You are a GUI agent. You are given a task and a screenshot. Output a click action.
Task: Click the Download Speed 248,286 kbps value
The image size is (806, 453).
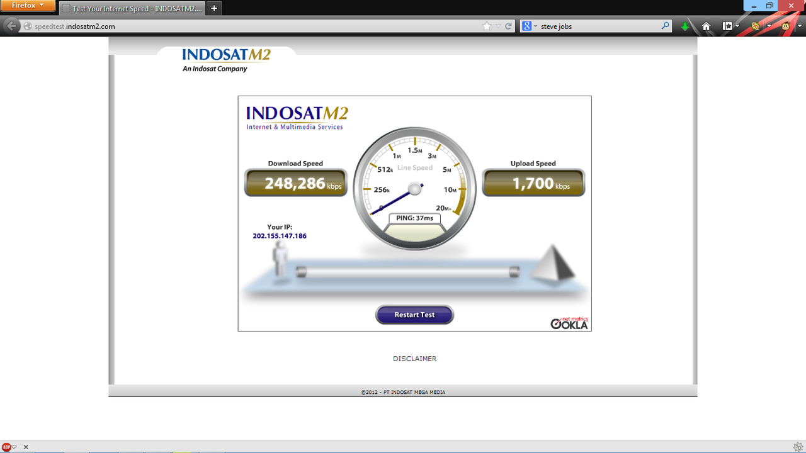(x=296, y=183)
